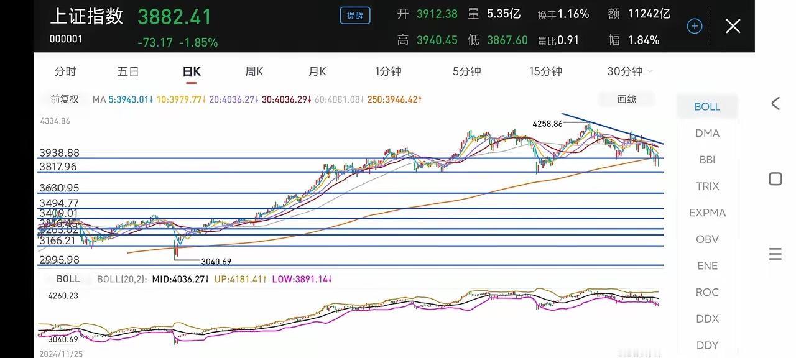Screen dimensions: 796x358
Task: Open the 月K chart tab
Action: [317, 71]
